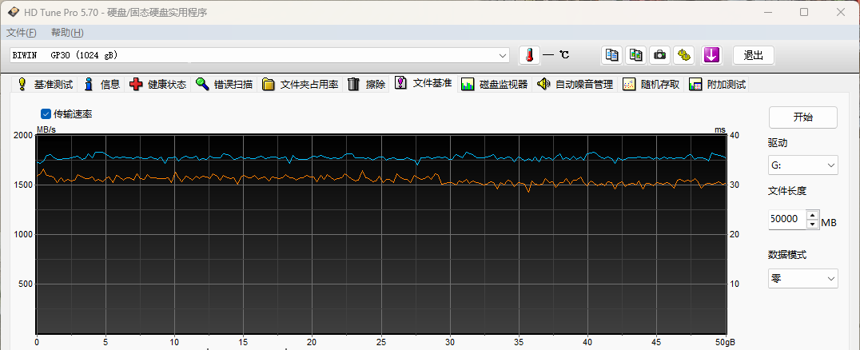This screenshot has height=350, width=860.
Task: Click the 文件长度 label
Action: [787, 191]
